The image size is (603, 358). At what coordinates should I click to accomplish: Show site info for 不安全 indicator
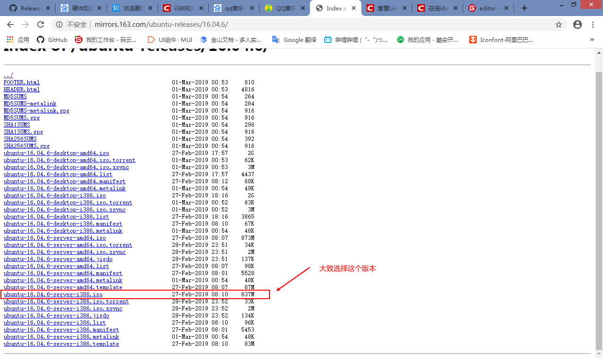[72, 24]
